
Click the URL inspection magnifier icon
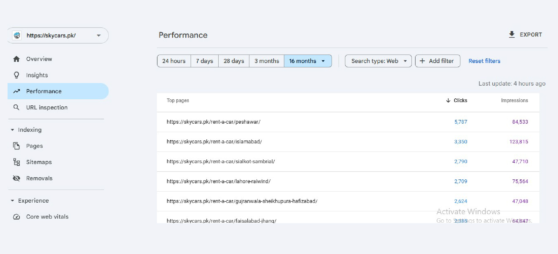coord(17,107)
